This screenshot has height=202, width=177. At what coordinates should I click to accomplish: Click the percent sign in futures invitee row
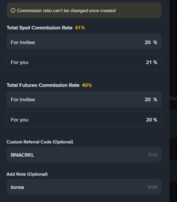point(155,100)
